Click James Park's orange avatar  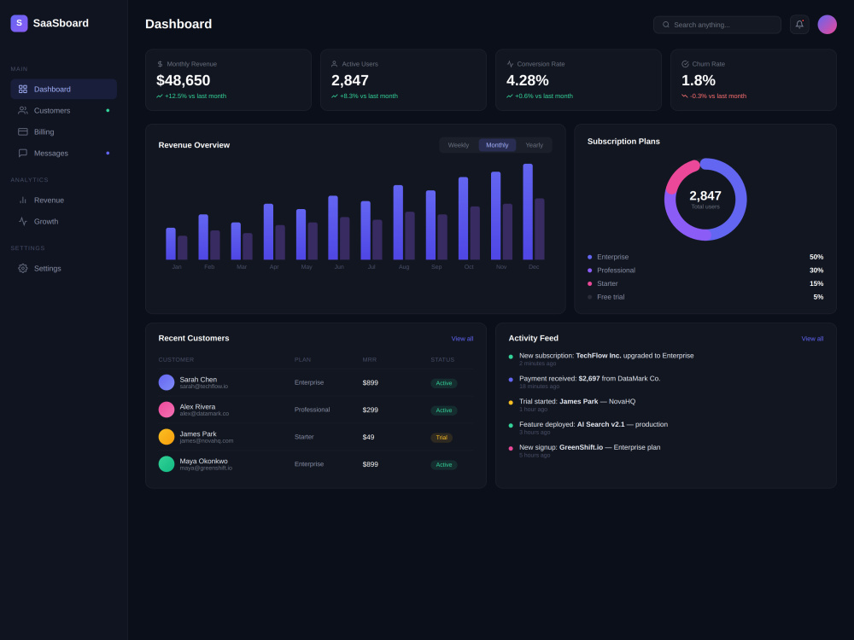(x=167, y=436)
